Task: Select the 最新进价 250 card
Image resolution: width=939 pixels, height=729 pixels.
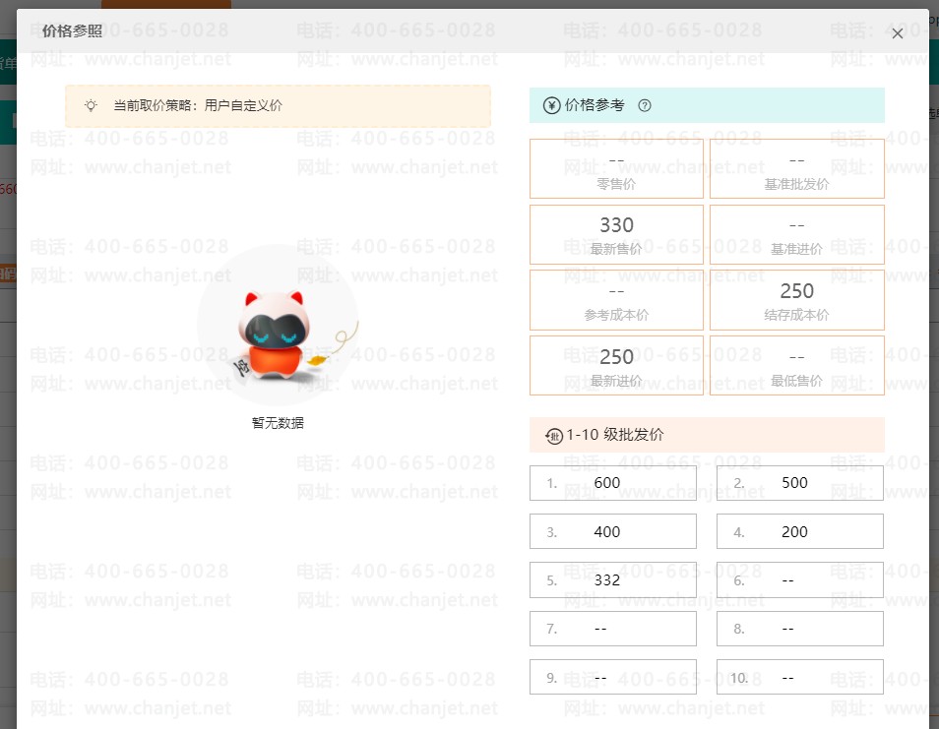Action: (616, 365)
